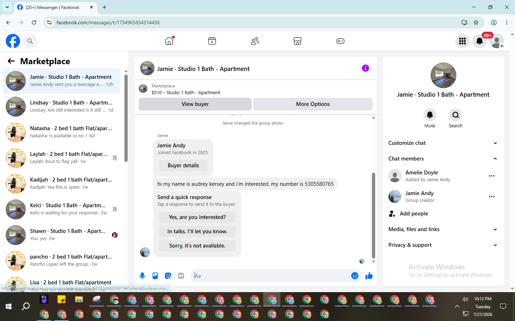Open the sticker picker icon
The width and height of the screenshot is (515, 321).
coord(168,276)
